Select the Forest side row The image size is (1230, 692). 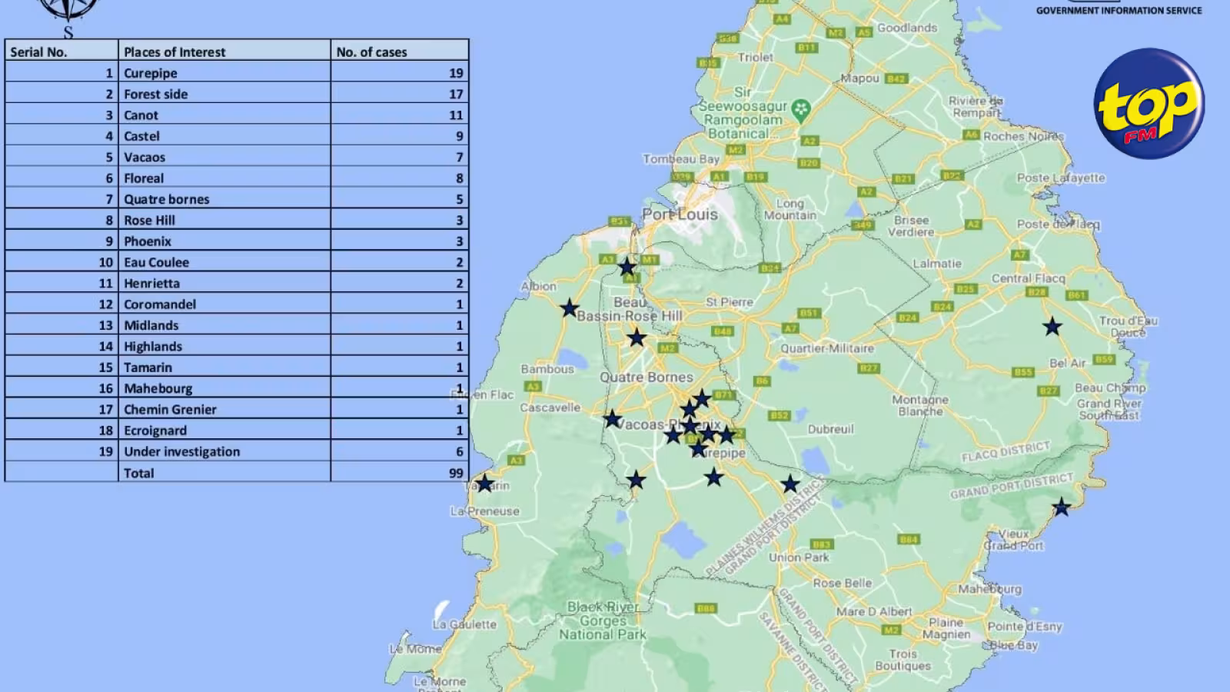237,93
